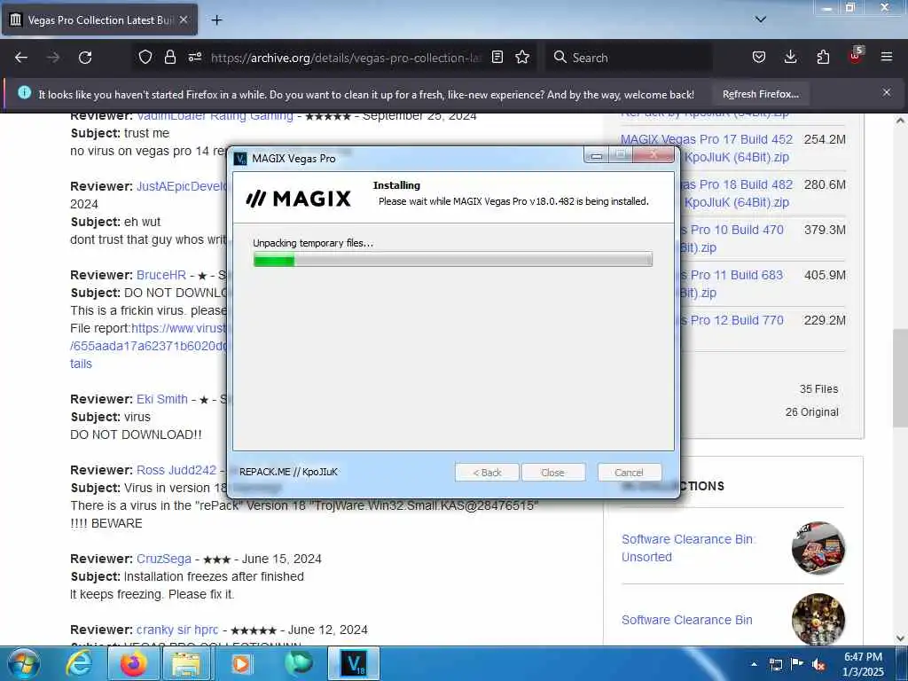Image resolution: width=908 pixels, height=681 pixels.
Task: Open reviewer cranky sir hprc profile link
Action: tap(177, 630)
